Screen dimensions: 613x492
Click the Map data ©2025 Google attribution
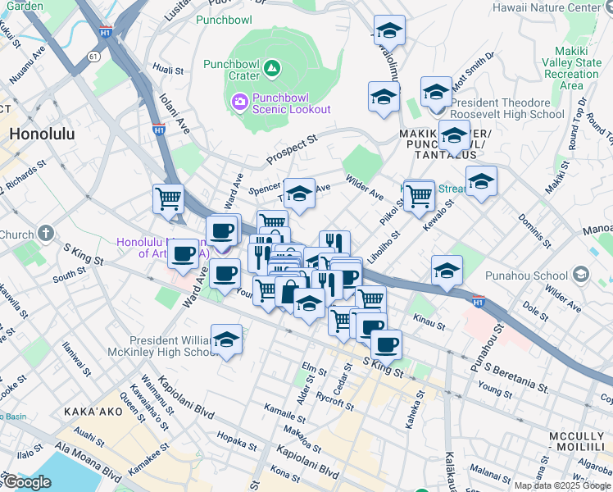(563, 485)
